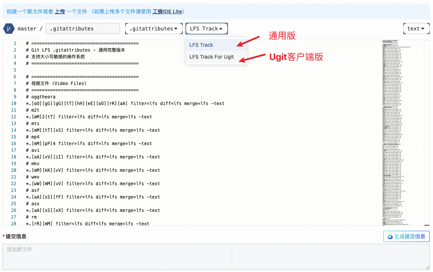Click line number 10 in the gutter
The image size is (433, 272).
(x=14, y=104)
